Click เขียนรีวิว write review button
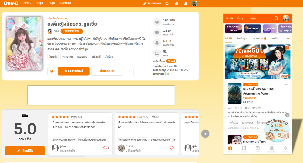The image size is (303, 163). pyautogui.click(x=25, y=151)
